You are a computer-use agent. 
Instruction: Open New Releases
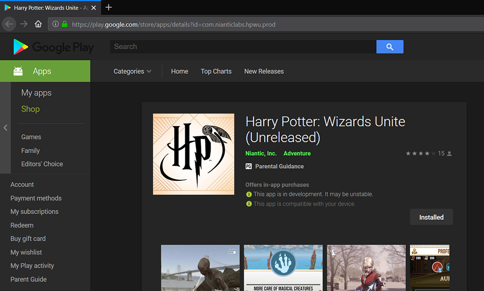[264, 71]
